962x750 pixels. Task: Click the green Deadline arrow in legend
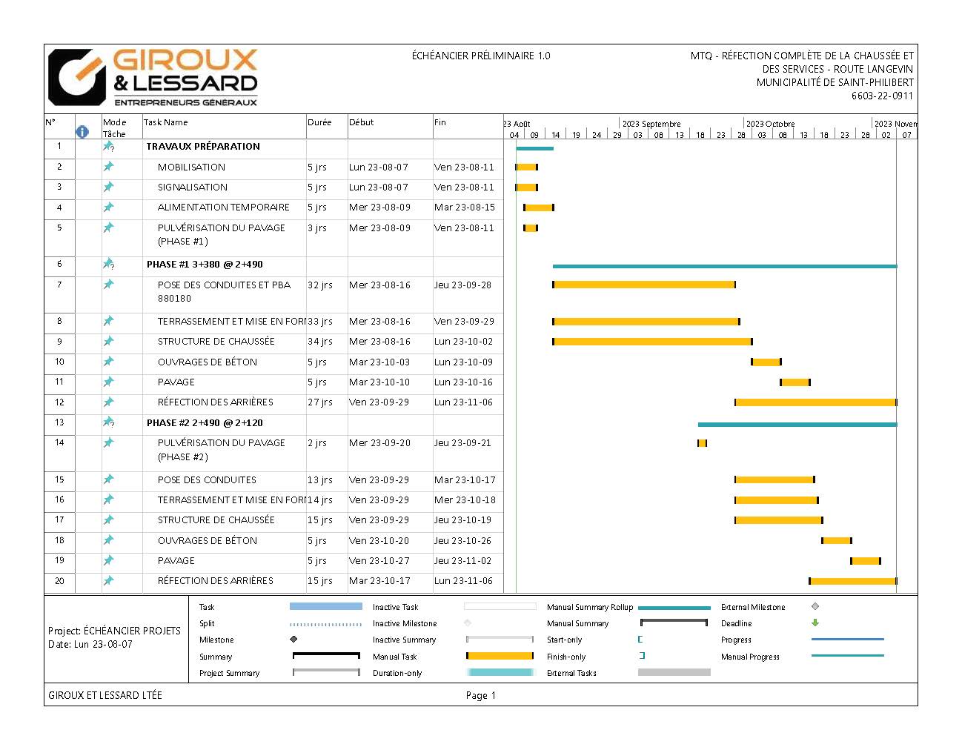[815, 623]
